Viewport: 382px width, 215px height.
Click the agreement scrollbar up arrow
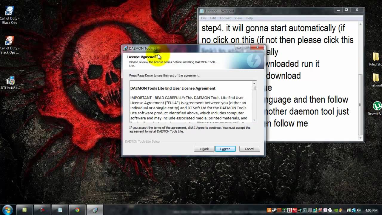(254, 83)
